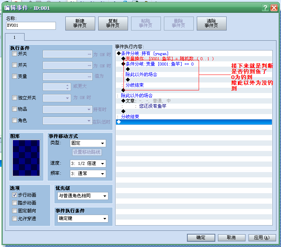Click the help question mark icon
The width and height of the screenshot is (281, 247).
coord(265,8)
